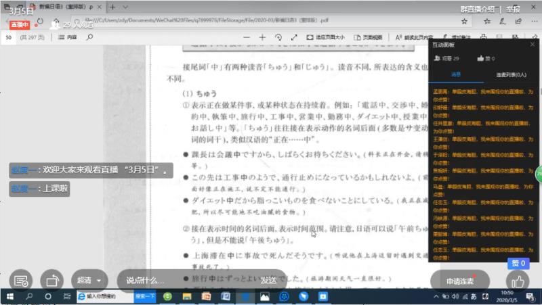This screenshot has height=305, width=542.
Task: Click the rotate screen icon
Action: tap(51, 280)
